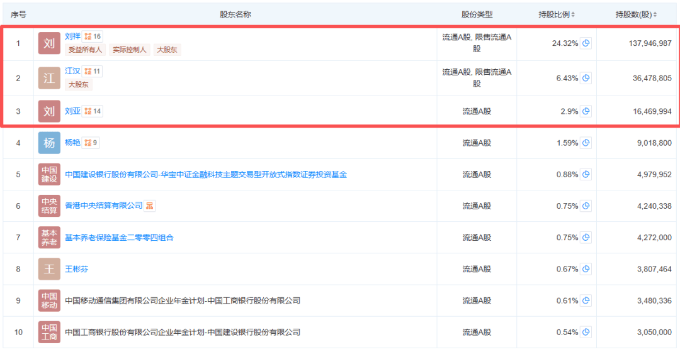Screen dimensions: 680x352
Task: Open shareholder 刘祥 profile link
Action: [x=72, y=36]
